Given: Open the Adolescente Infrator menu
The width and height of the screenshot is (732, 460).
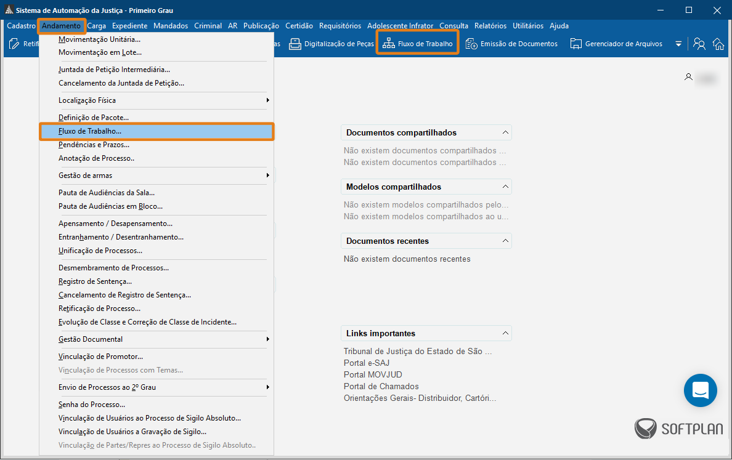Looking at the screenshot, I should pos(400,26).
